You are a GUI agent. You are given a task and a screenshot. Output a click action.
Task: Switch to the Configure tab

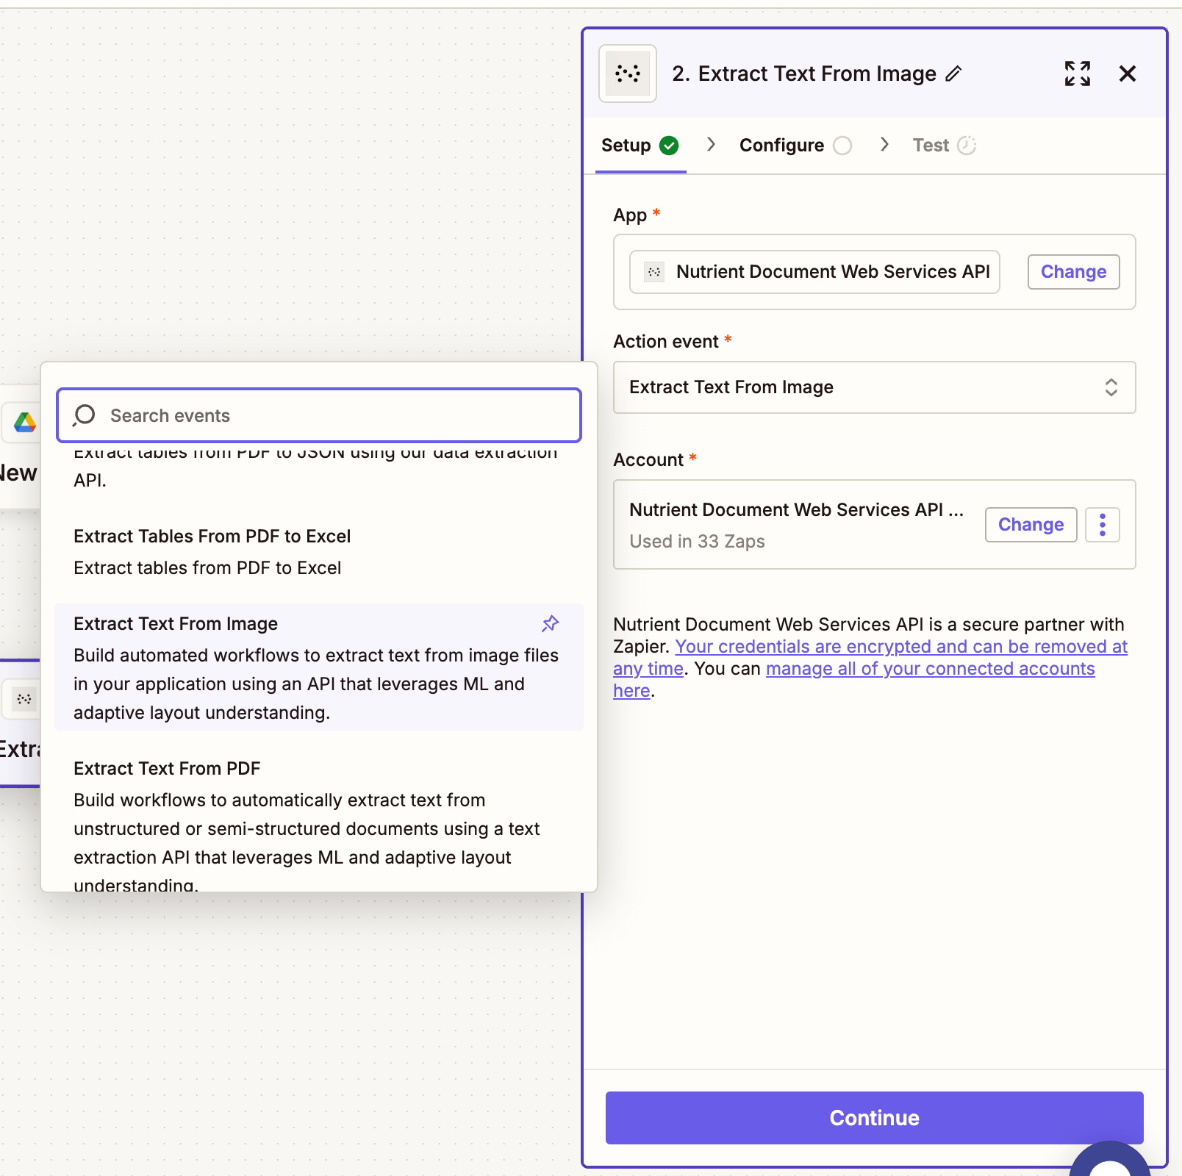(x=781, y=145)
